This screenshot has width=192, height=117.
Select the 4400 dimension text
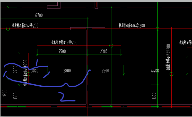pos(155,71)
